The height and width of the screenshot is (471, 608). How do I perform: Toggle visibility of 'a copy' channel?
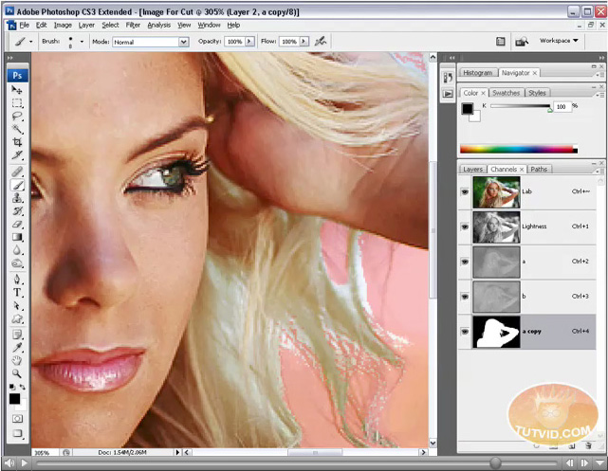point(467,331)
